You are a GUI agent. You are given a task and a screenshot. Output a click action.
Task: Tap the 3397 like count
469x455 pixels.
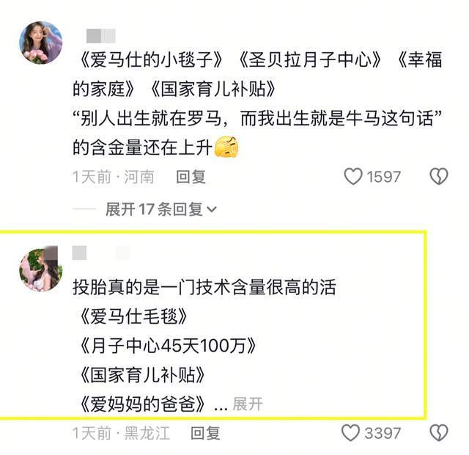pyautogui.click(x=383, y=434)
